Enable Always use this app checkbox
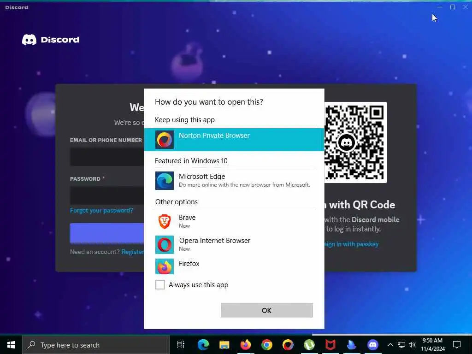 coord(160,284)
